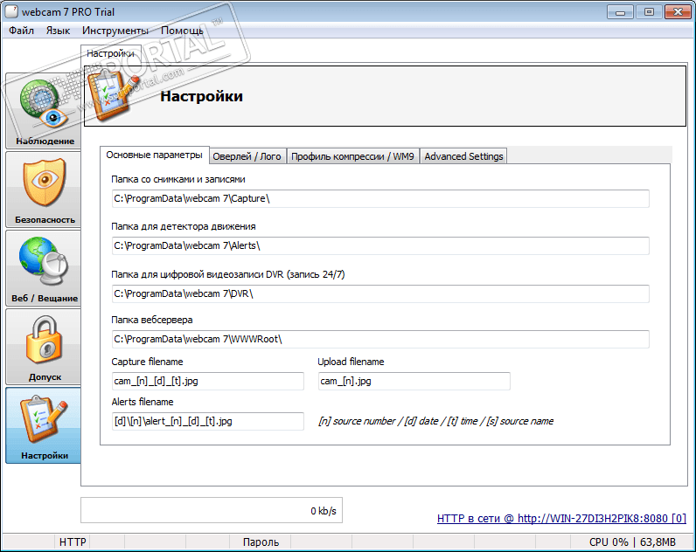Minimize the webcam 7 window
Viewport: 696px width, 552px height.
[620, 12]
